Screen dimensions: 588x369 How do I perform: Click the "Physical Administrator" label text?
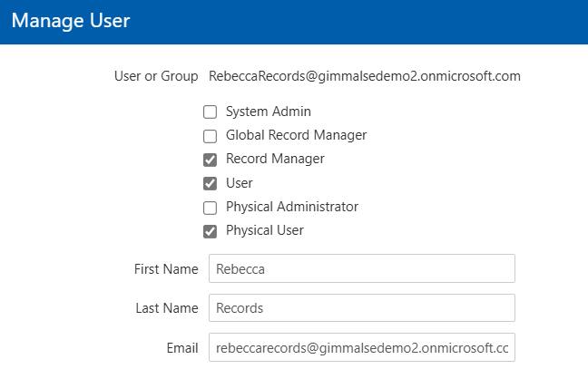coord(291,207)
